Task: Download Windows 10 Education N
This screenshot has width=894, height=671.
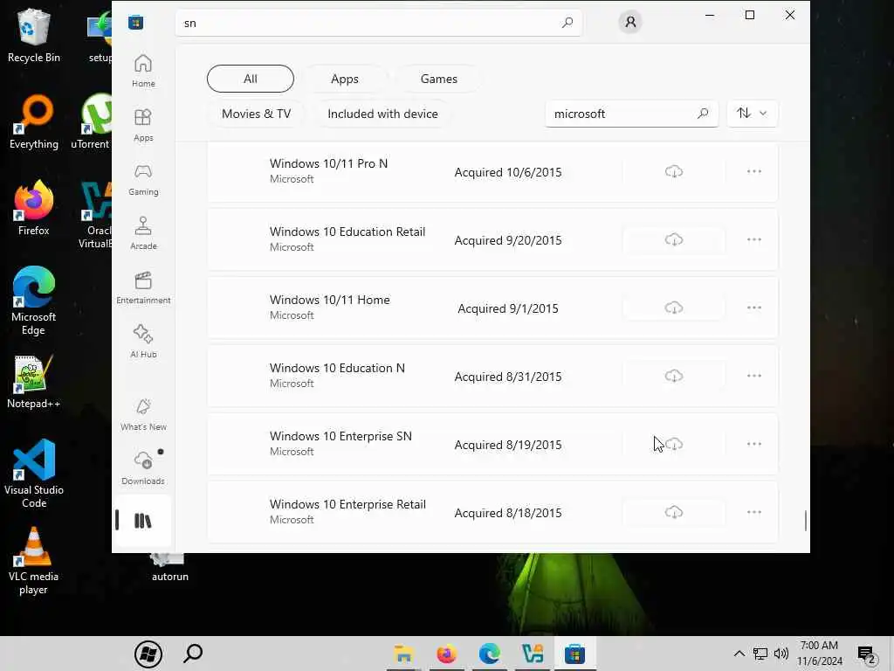Action: (674, 376)
